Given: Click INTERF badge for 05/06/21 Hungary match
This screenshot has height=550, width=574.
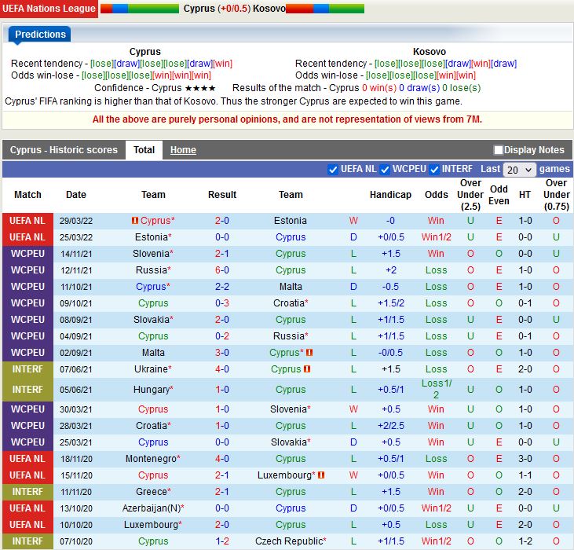Looking at the screenshot, I should (27, 390).
